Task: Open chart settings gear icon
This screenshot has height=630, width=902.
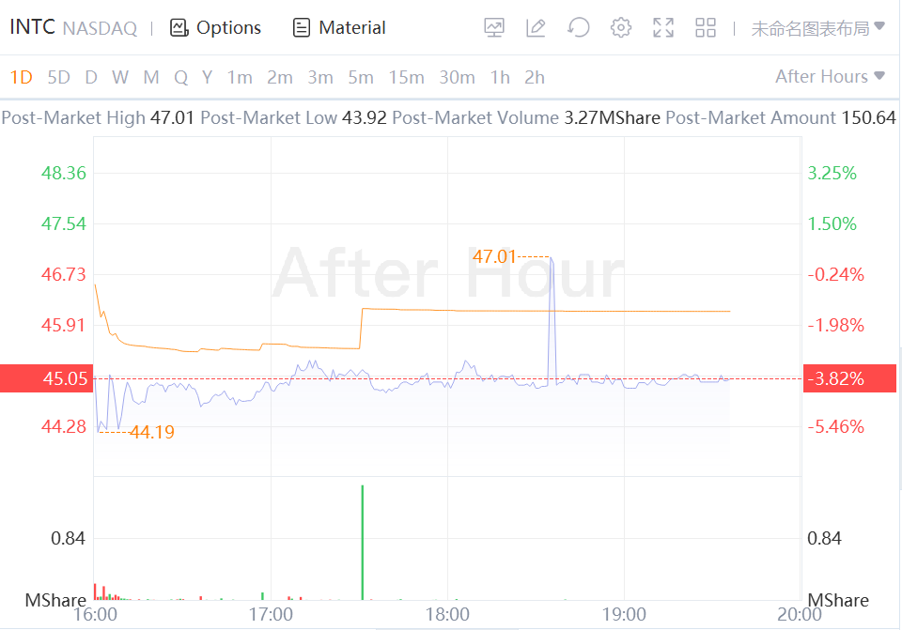Action: (620, 28)
